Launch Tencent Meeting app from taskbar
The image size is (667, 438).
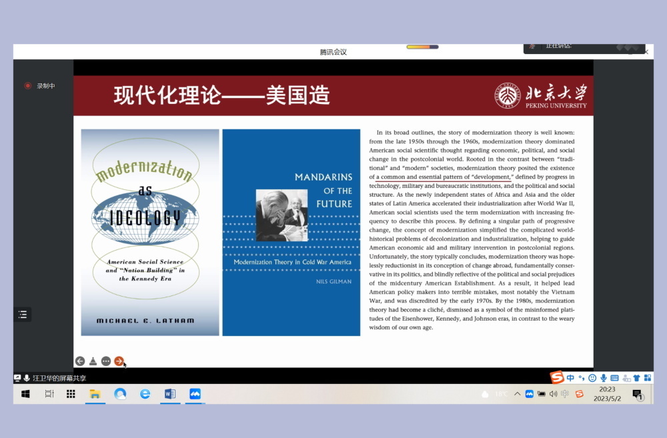pos(195,393)
